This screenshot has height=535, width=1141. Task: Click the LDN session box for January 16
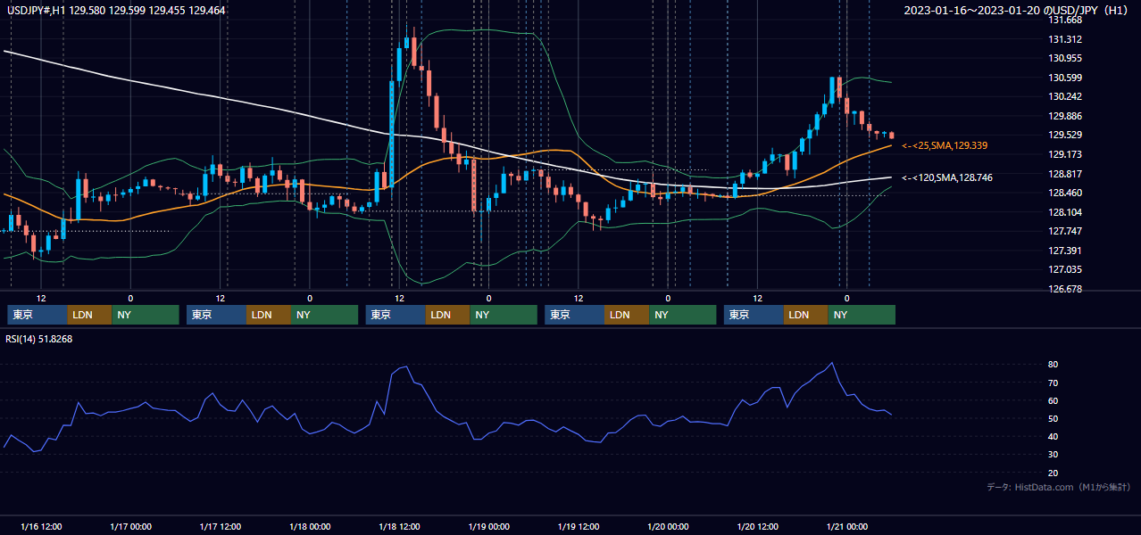89,315
